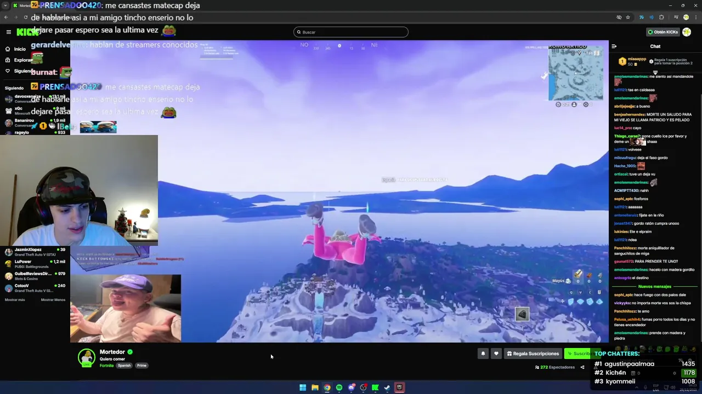
Task: Open followed channel Bananirou
Action: (x=35, y=123)
